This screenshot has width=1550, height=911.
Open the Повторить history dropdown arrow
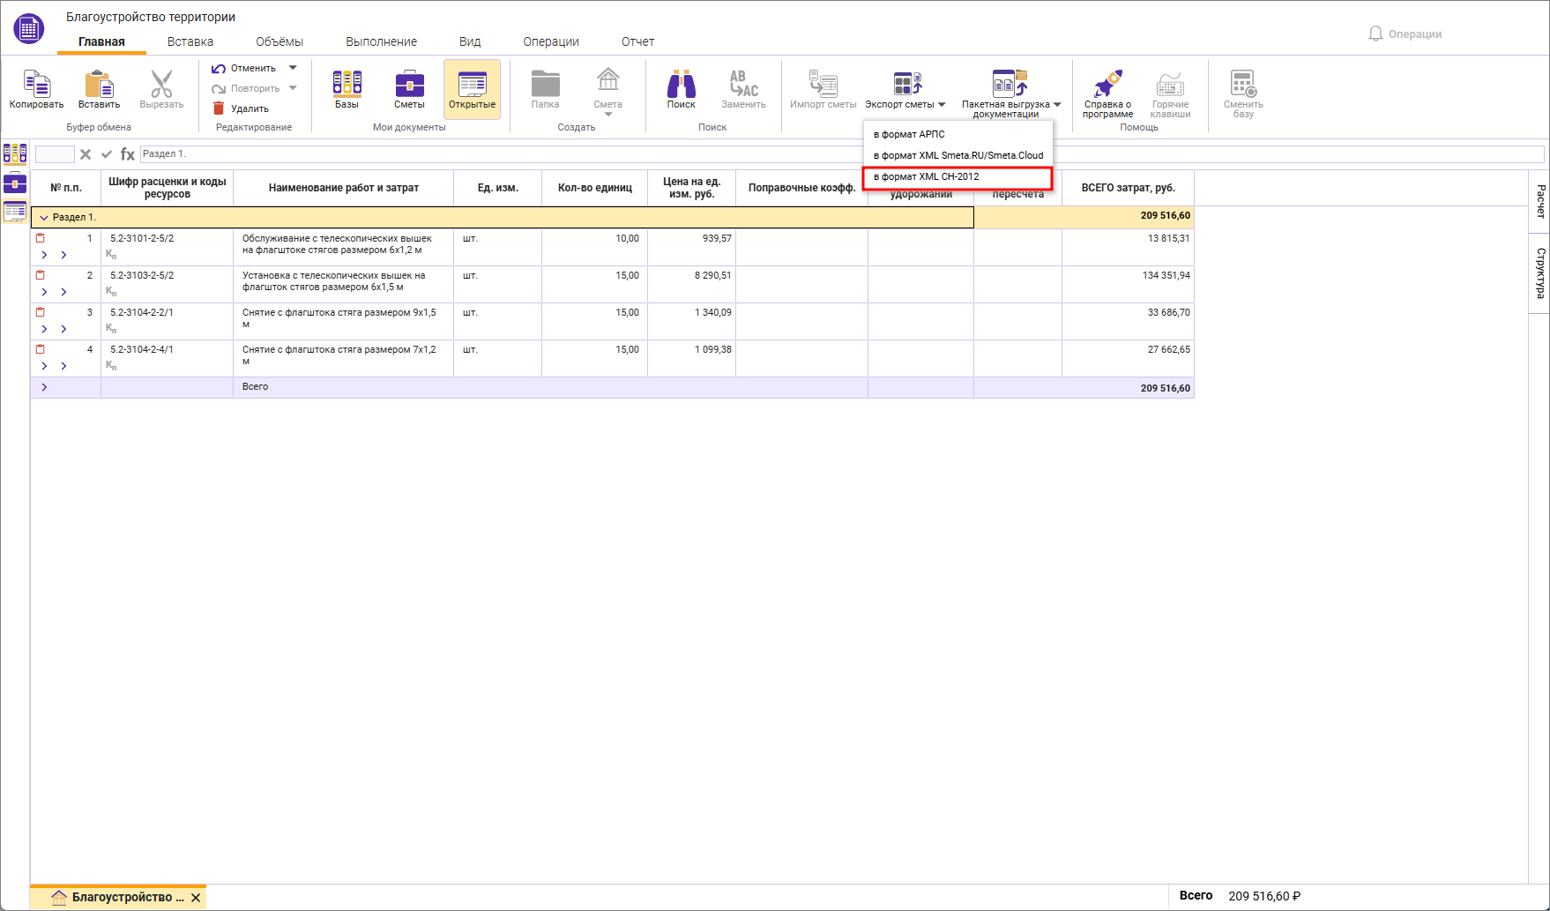pos(293,88)
